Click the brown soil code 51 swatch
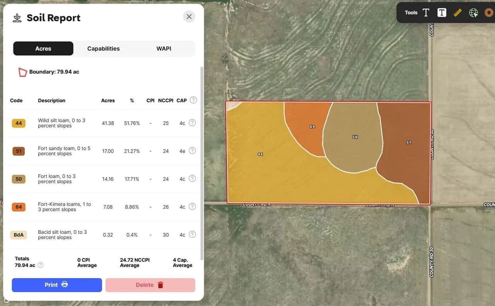 click(19, 151)
